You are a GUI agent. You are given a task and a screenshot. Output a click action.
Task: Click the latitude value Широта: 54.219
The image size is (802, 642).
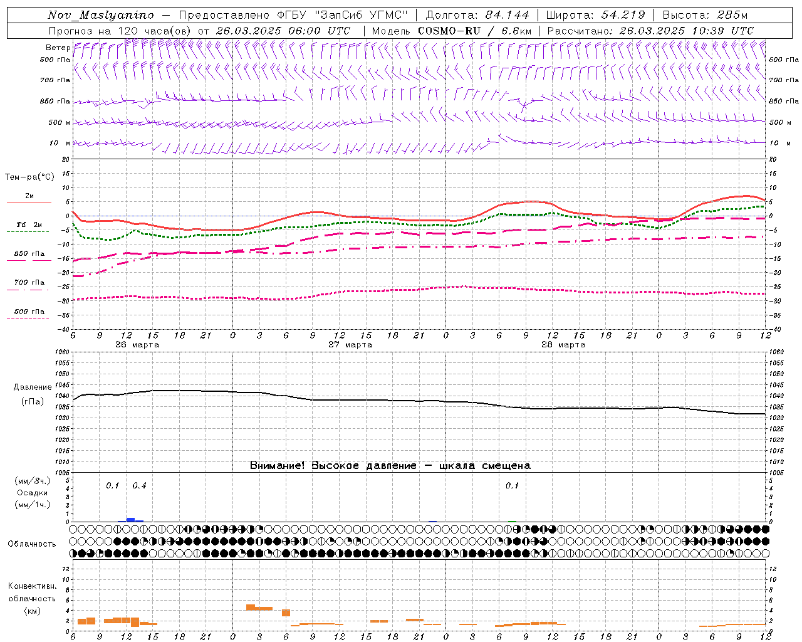(596, 15)
